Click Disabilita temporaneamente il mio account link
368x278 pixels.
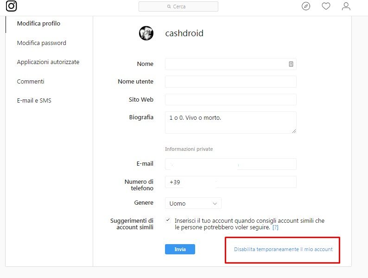tap(283, 250)
